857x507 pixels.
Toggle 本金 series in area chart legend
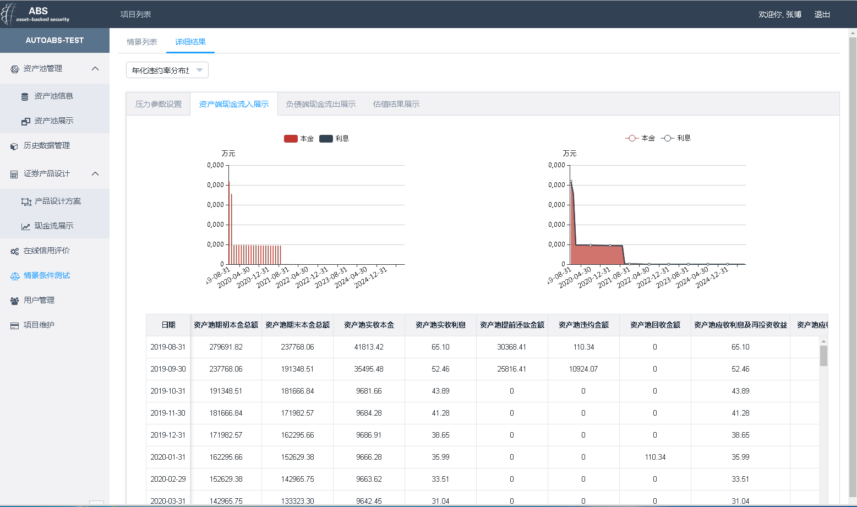click(640, 138)
